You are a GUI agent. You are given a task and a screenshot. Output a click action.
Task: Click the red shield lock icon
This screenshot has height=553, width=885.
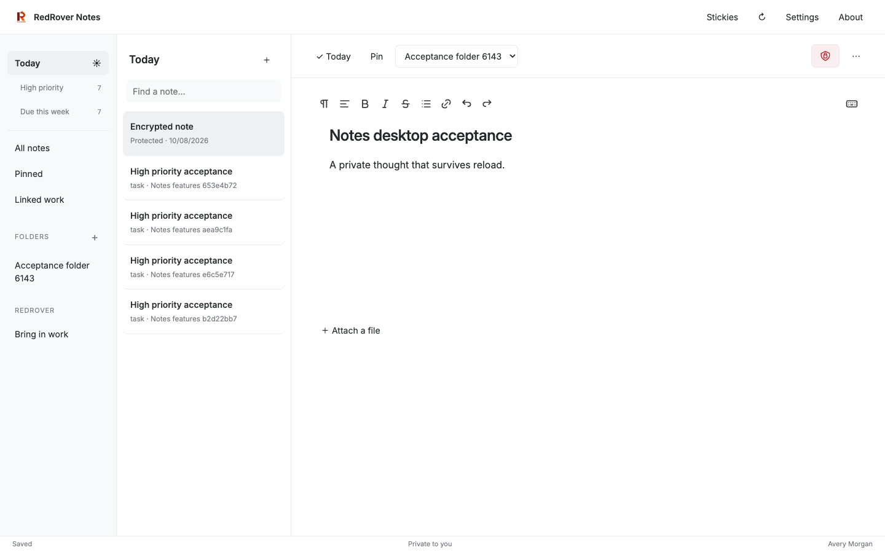click(x=825, y=56)
